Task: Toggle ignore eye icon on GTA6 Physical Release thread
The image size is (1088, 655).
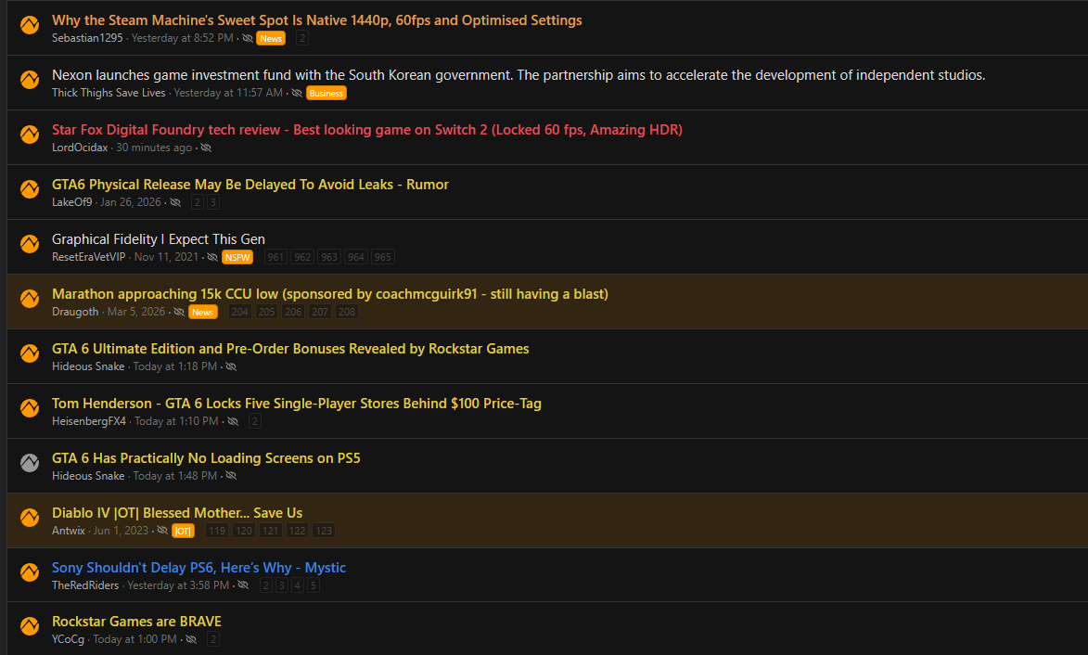Action: click(x=175, y=202)
